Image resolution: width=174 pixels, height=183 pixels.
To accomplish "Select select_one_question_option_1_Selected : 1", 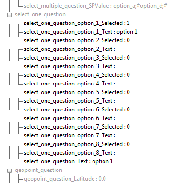I will pyautogui.click(x=77, y=23).
